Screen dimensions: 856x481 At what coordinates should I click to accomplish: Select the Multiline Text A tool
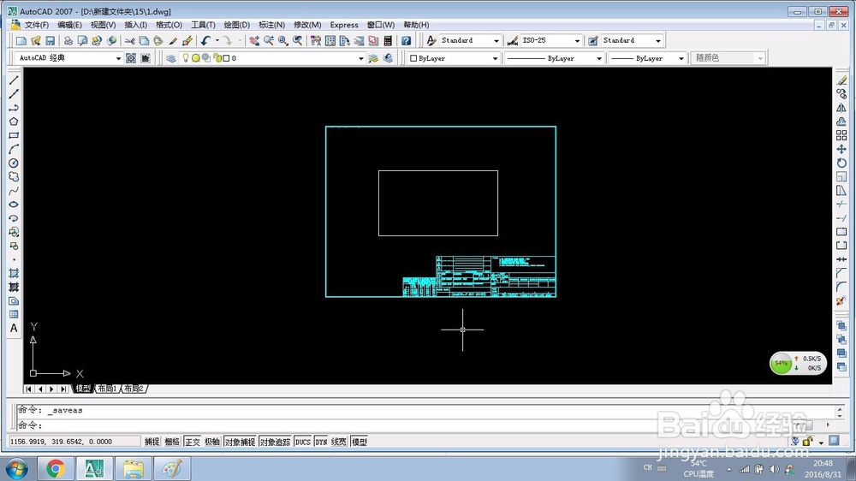coord(14,328)
